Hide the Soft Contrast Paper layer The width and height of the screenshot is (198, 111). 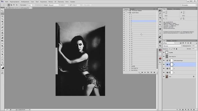tap(164, 60)
